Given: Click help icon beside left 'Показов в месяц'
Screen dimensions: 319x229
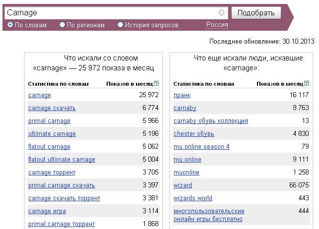Looking at the screenshot, I should point(156,84).
